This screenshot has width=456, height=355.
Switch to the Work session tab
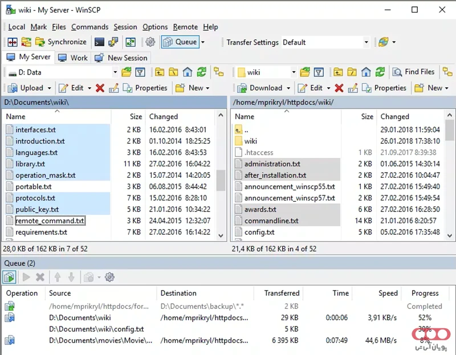coord(73,58)
